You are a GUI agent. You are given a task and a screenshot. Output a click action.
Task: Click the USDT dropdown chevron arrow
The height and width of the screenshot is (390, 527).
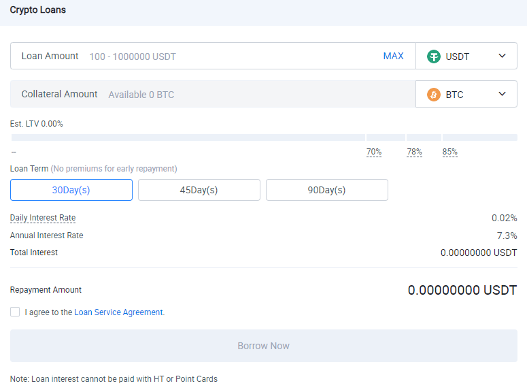click(x=502, y=56)
